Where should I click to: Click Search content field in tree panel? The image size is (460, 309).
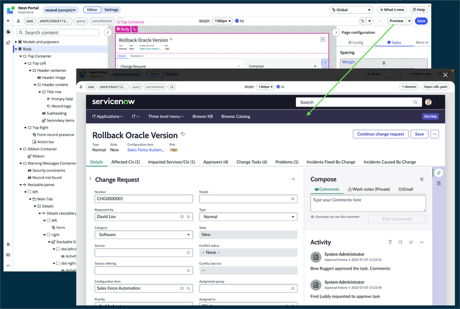click(x=58, y=33)
